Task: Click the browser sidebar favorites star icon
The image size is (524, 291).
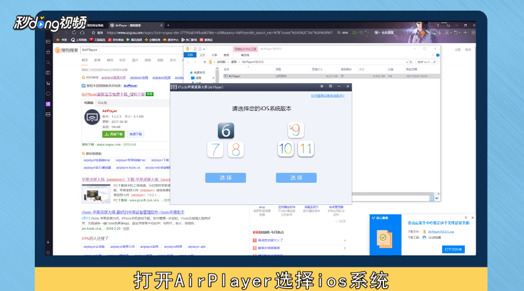Action: [48, 52]
